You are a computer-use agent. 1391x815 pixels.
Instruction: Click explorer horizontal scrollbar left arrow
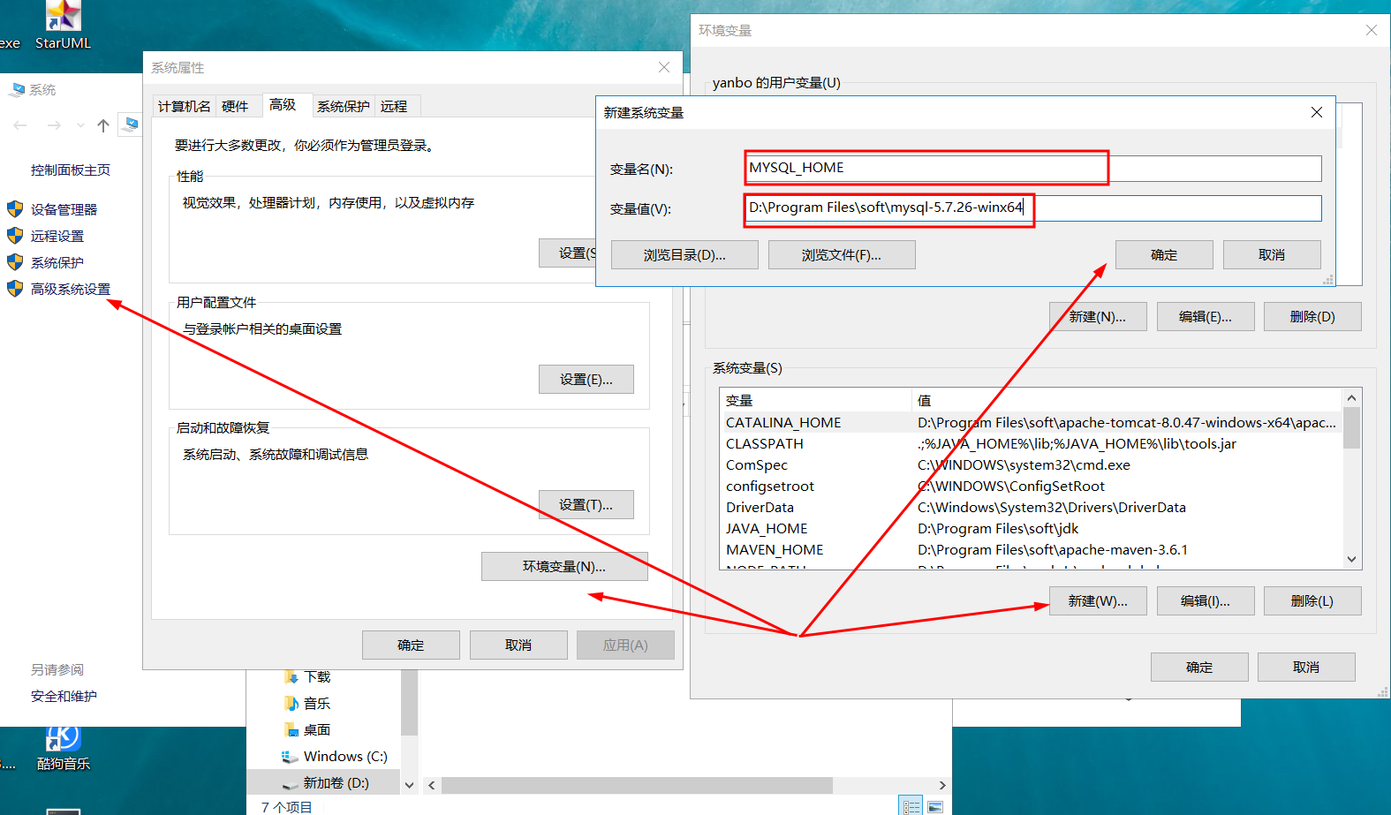(x=432, y=785)
